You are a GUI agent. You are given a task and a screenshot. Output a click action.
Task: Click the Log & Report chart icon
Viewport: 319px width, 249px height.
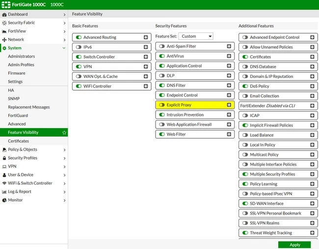coord(4,192)
